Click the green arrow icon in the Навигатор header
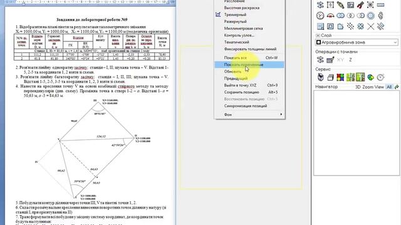The width and height of the screenshot is (401, 225). click(x=397, y=87)
